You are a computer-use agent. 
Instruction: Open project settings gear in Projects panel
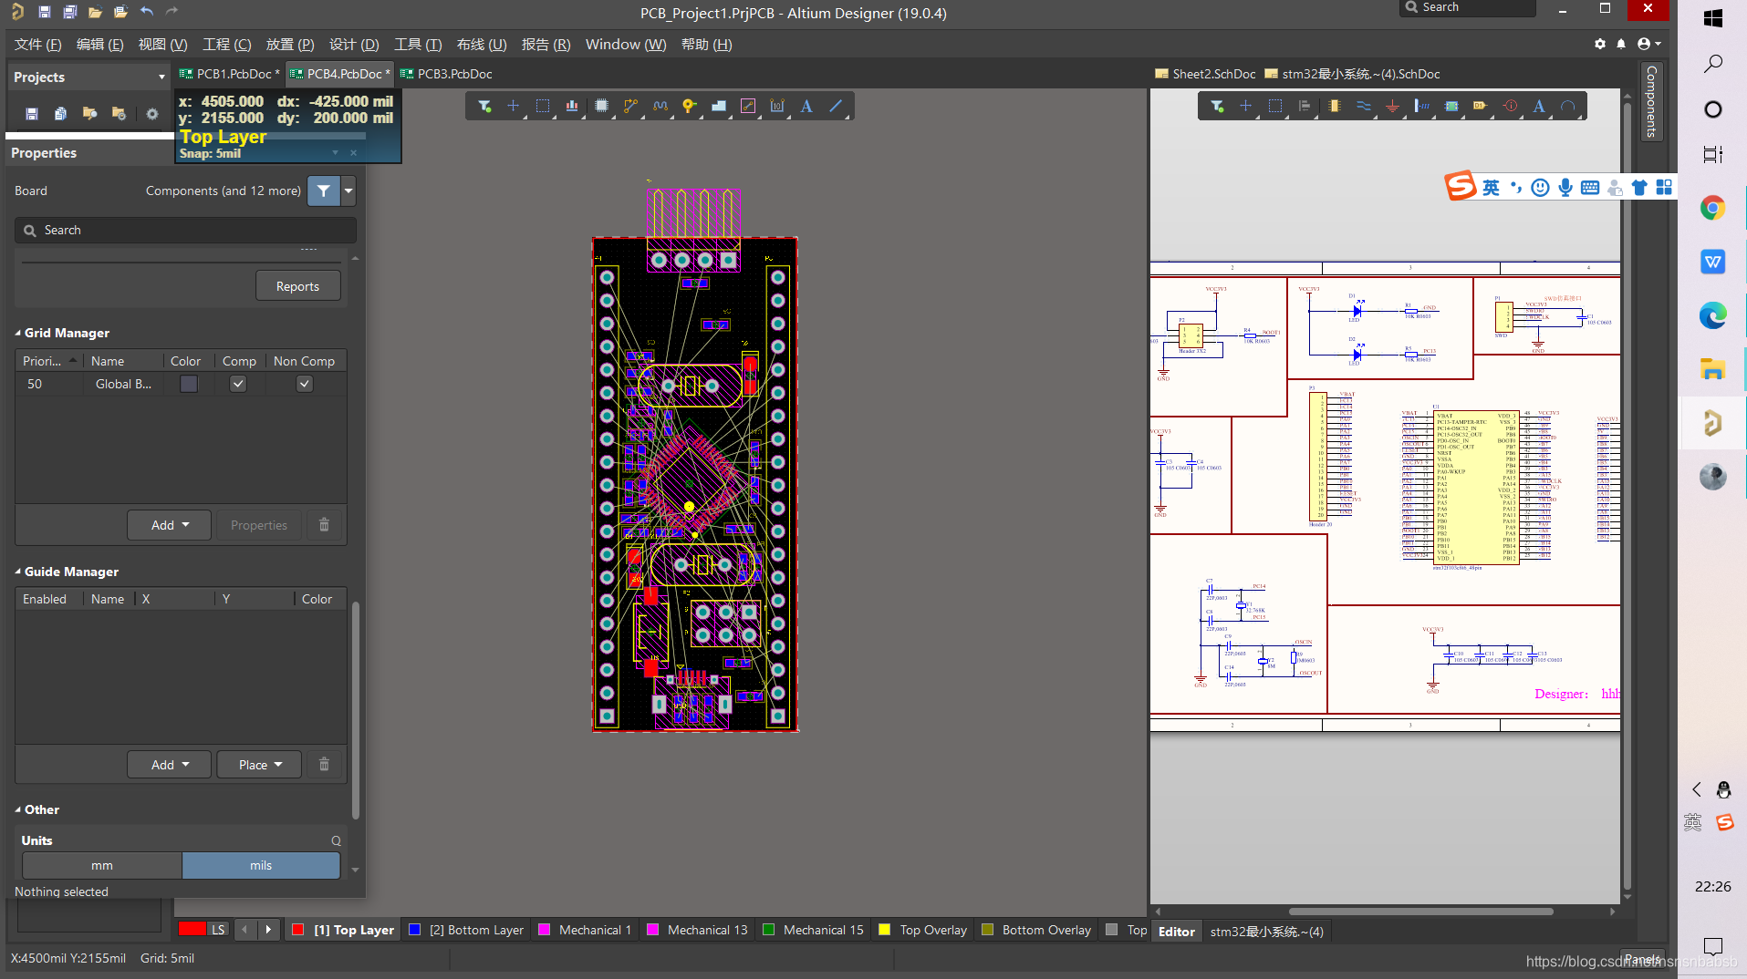152,114
